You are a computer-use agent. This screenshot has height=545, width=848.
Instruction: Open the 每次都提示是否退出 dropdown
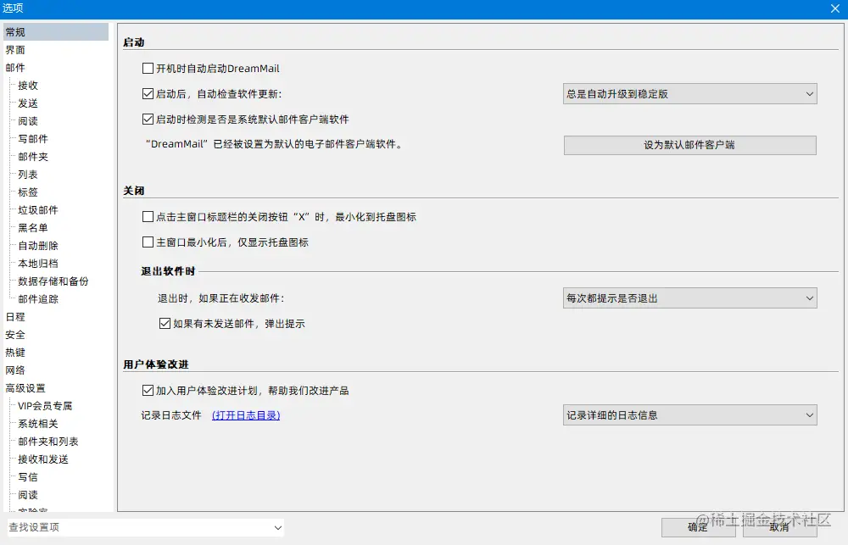tap(689, 298)
